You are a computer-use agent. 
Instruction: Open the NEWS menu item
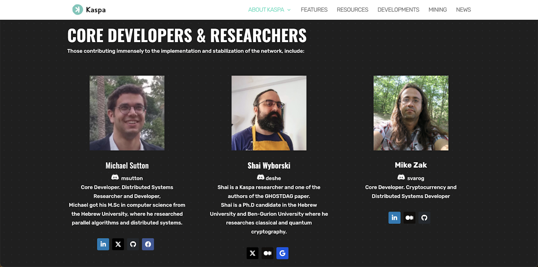click(x=463, y=10)
